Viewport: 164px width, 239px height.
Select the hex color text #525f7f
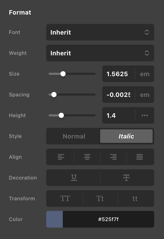(108, 219)
